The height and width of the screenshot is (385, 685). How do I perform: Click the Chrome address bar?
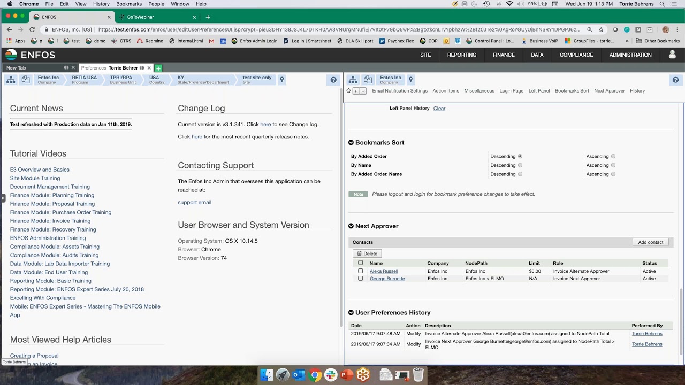click(339, 30)
